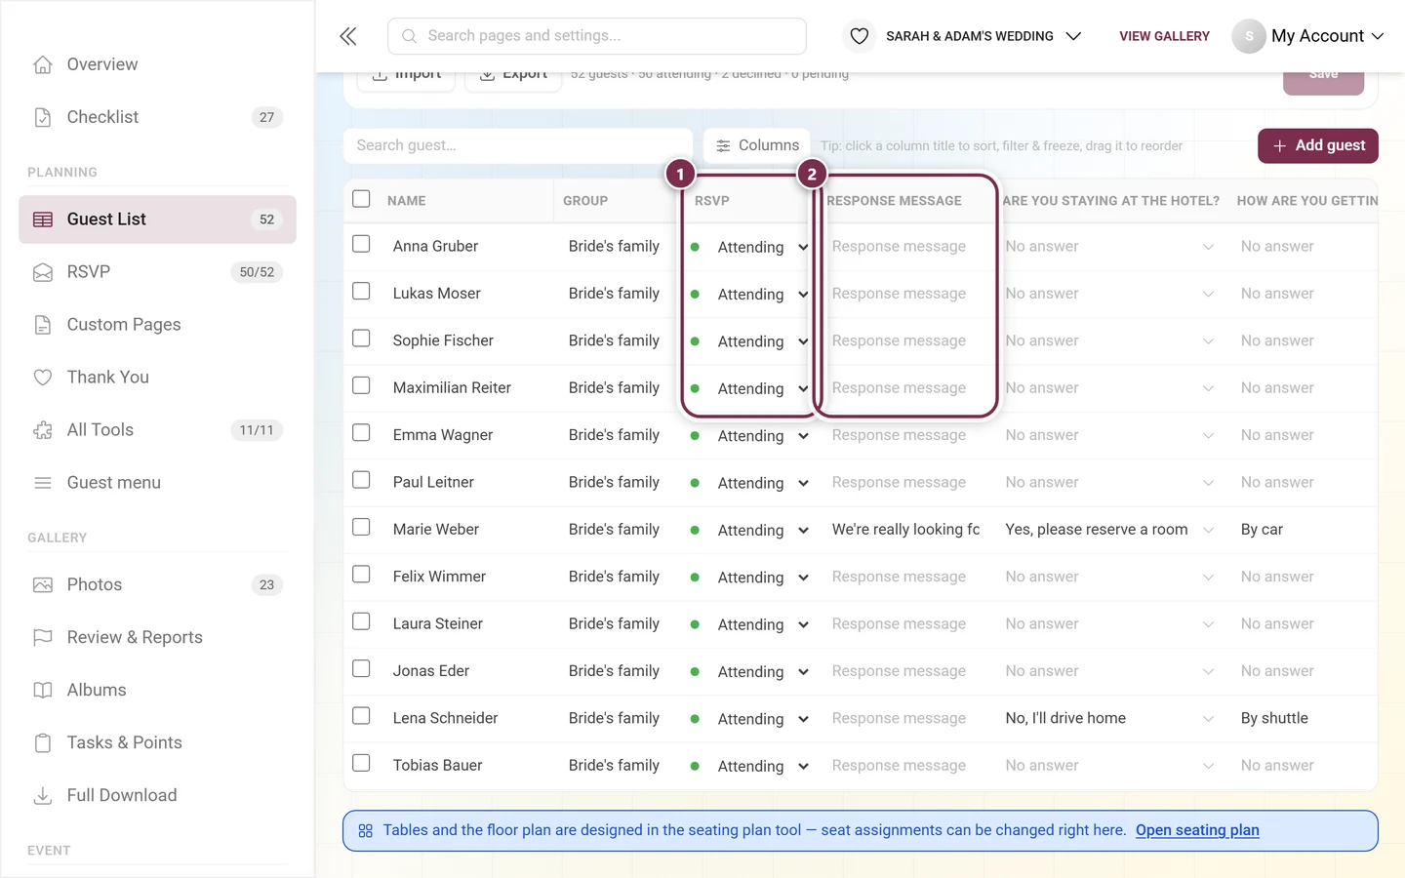Click the Guest List table icon
The image size is (1405, 878).
click(43, 219)
